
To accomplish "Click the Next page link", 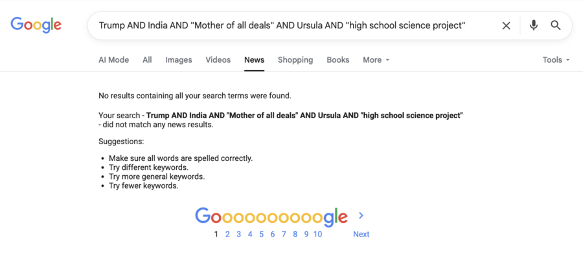I will 361,235.
